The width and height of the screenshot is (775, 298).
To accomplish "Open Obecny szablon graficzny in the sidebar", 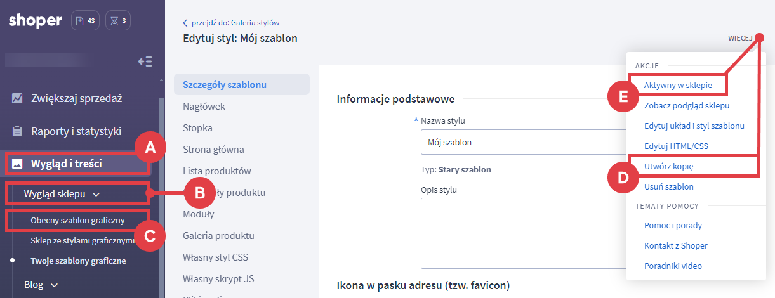I will coord(77,221).
